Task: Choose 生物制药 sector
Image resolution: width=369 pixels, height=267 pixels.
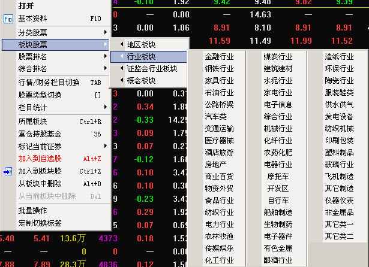Action: [x=278, y=224]
